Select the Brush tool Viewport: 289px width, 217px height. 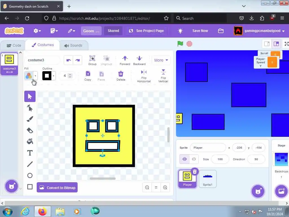[30, 119]
